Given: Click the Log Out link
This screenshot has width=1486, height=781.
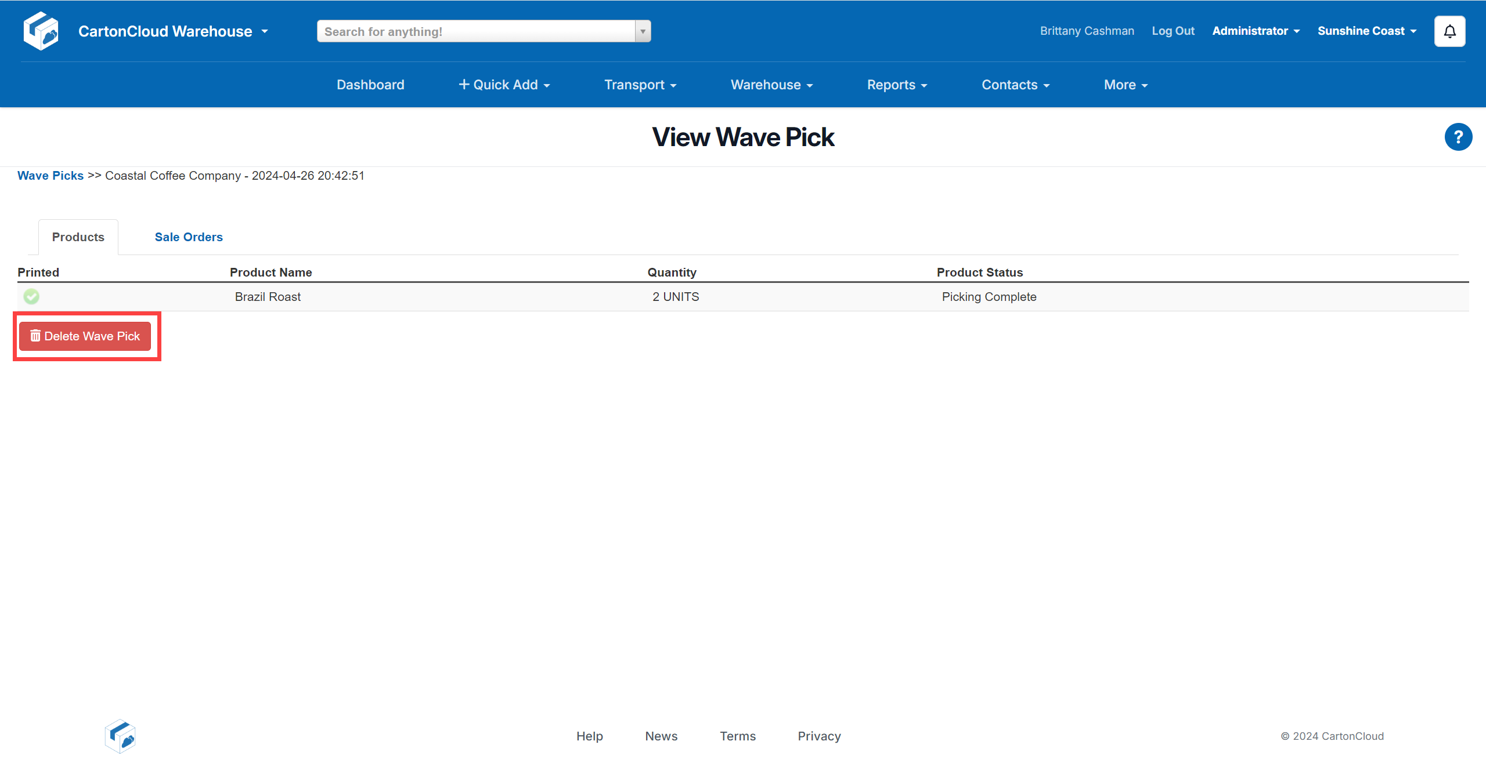Looking at the screenshot, I should tap(1173, 31).
